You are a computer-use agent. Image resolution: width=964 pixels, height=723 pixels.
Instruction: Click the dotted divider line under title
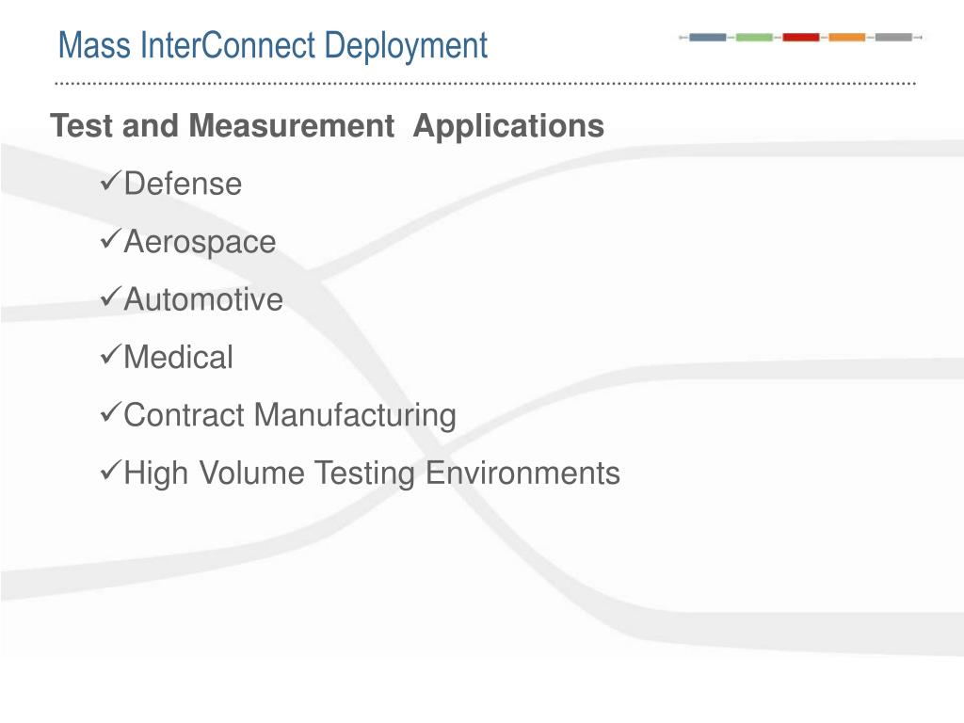coord(485,83)
